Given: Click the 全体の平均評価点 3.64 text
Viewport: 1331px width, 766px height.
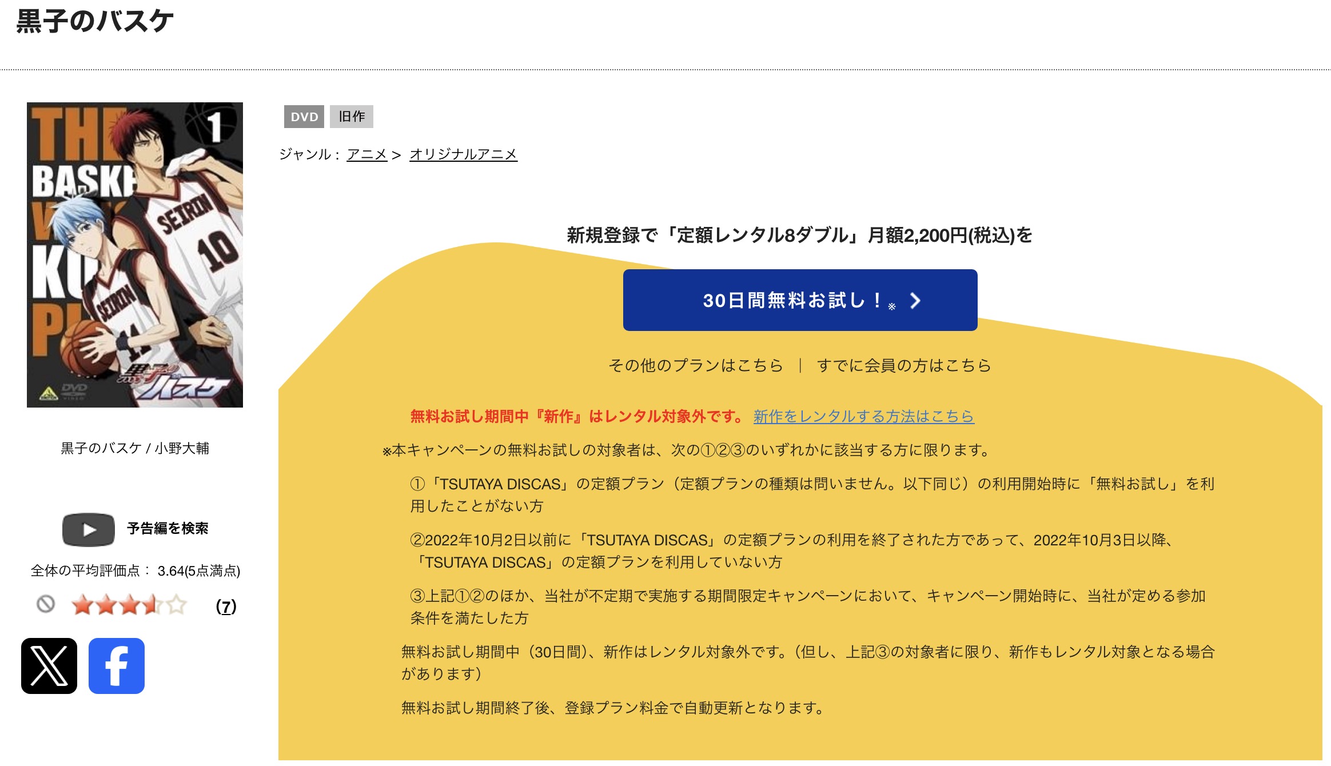Looking at the screenshot, I should tap(136, 570).
